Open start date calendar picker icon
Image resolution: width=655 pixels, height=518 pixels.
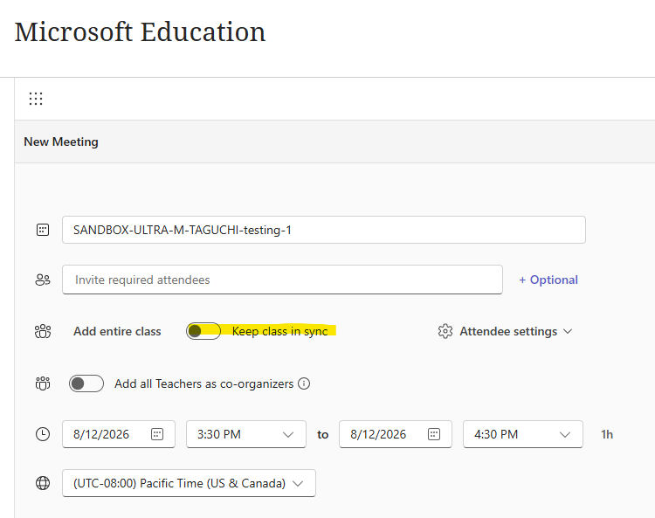click(x=157, y=434)
